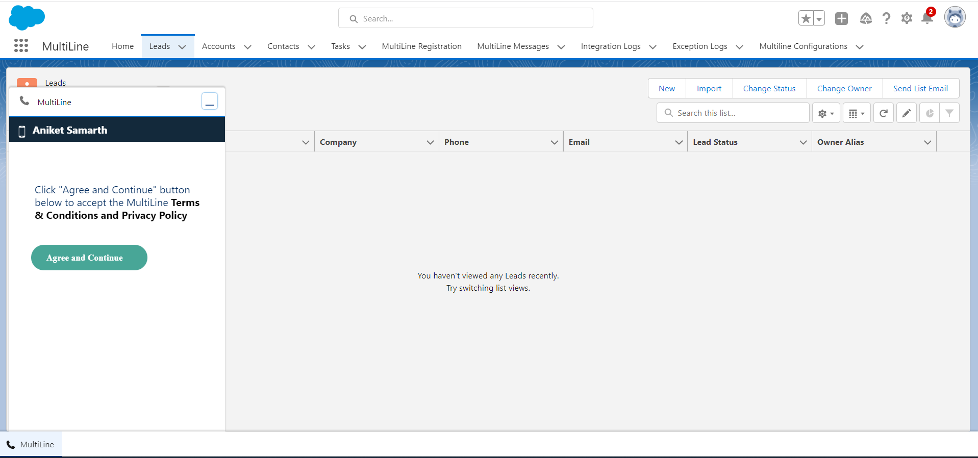The height and width of the screenshot is (458, 978).
Task: Show the charts panel icon
Action: [x=930, y=113]
